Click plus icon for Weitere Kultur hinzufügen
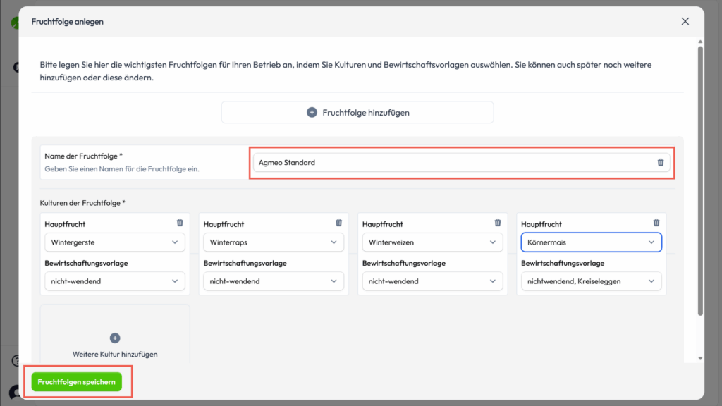Viewport: 722px width, 406px height. [x=115, y=338]
